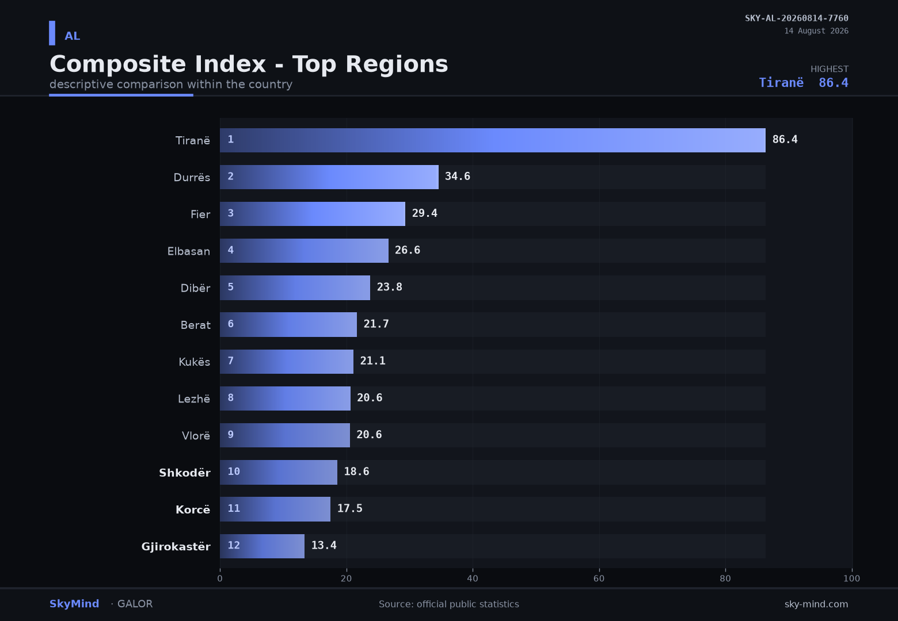Click the 86.4 value at the Tiranë bar end
The height and width of the screenshot is (621, 898).
pyautogui.click(x=785, y=139)
